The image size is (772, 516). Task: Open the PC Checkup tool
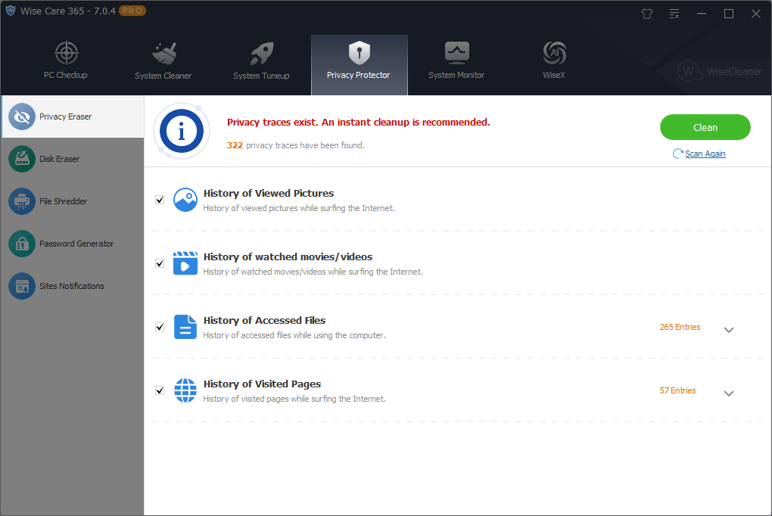coord(66,61)
